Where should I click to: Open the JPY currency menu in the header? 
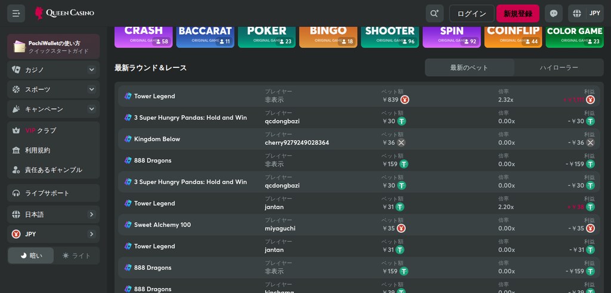coord(595,14)
